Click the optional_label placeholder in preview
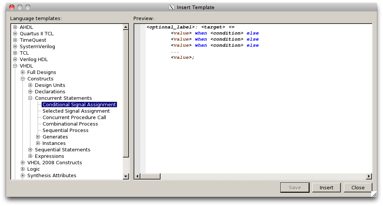This screenshot has height=206, width=383. (170, 27)
